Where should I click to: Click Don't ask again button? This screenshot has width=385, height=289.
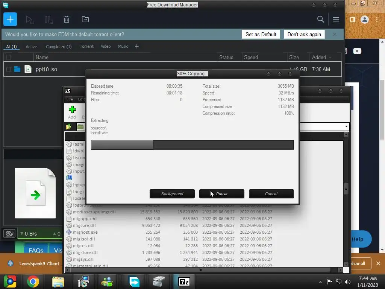[304, 34]
